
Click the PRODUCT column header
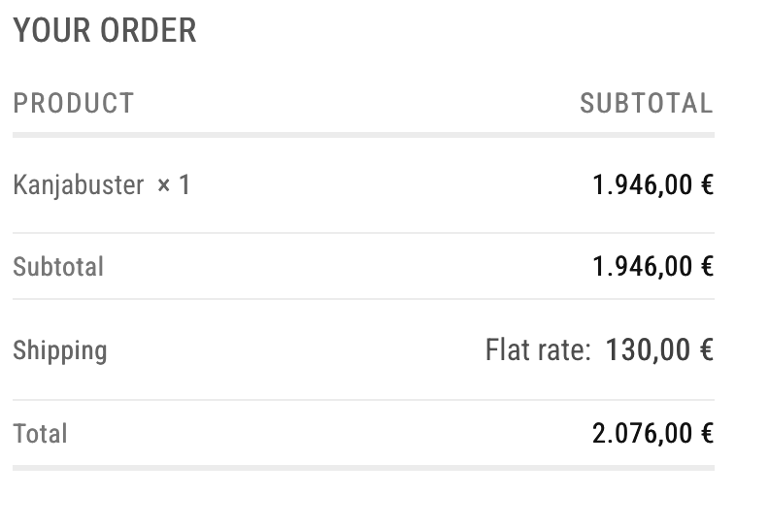pos(74,103)
